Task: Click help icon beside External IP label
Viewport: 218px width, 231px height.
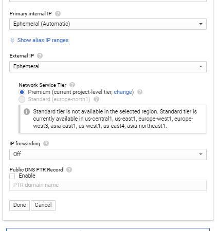Action: 40,56
